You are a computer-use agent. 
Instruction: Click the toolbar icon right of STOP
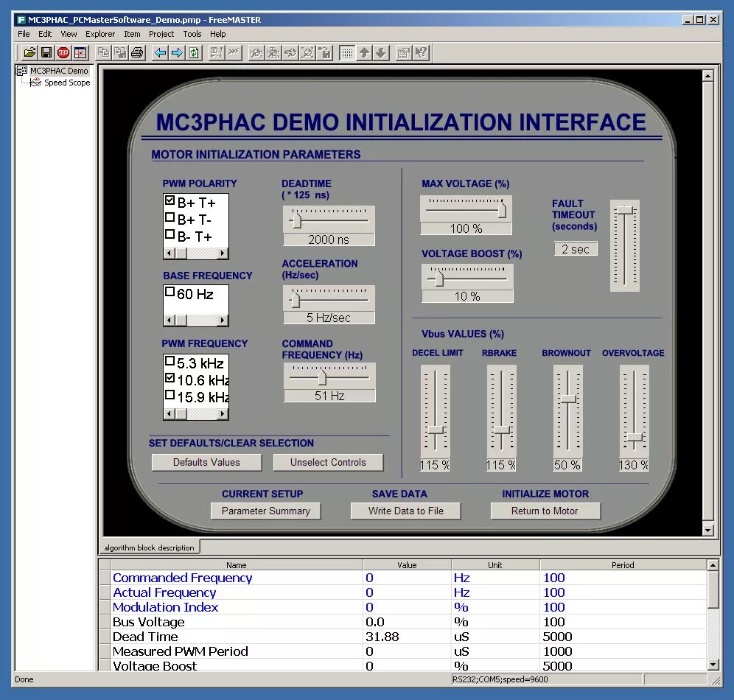pos(80,53)
